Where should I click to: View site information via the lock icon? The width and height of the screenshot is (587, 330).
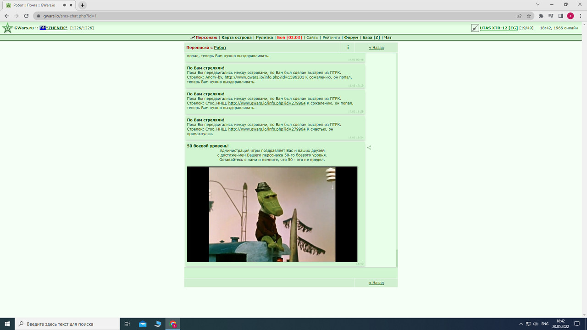[x=39, y=16]
